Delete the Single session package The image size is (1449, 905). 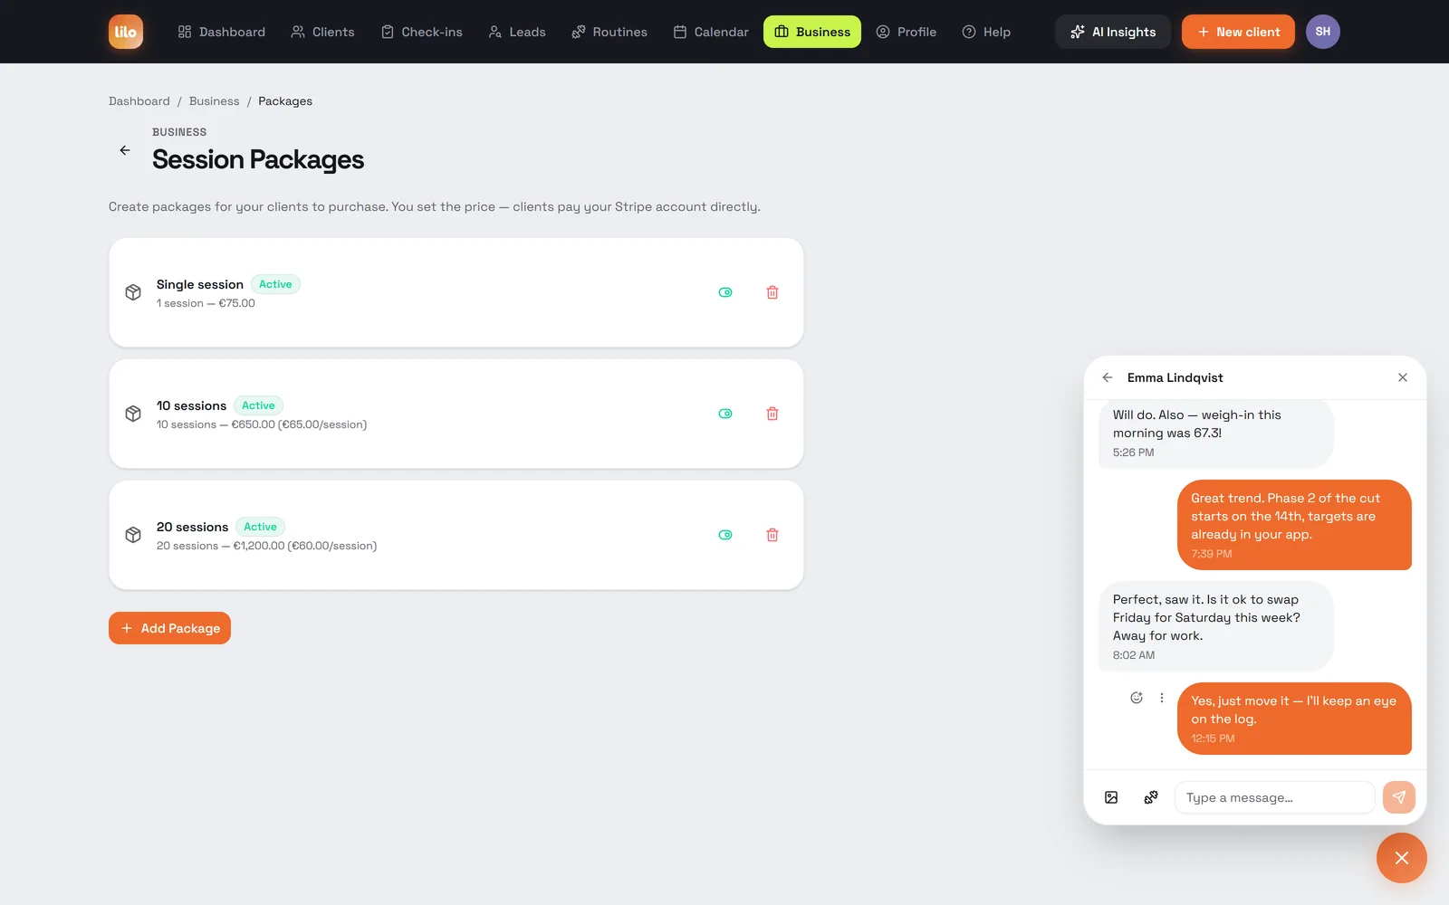[x=772, y=292]
